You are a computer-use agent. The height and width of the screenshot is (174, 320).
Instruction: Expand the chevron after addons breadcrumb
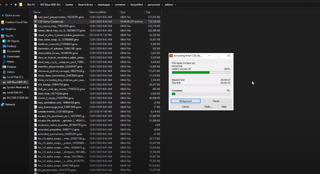(x=175, y=4)
